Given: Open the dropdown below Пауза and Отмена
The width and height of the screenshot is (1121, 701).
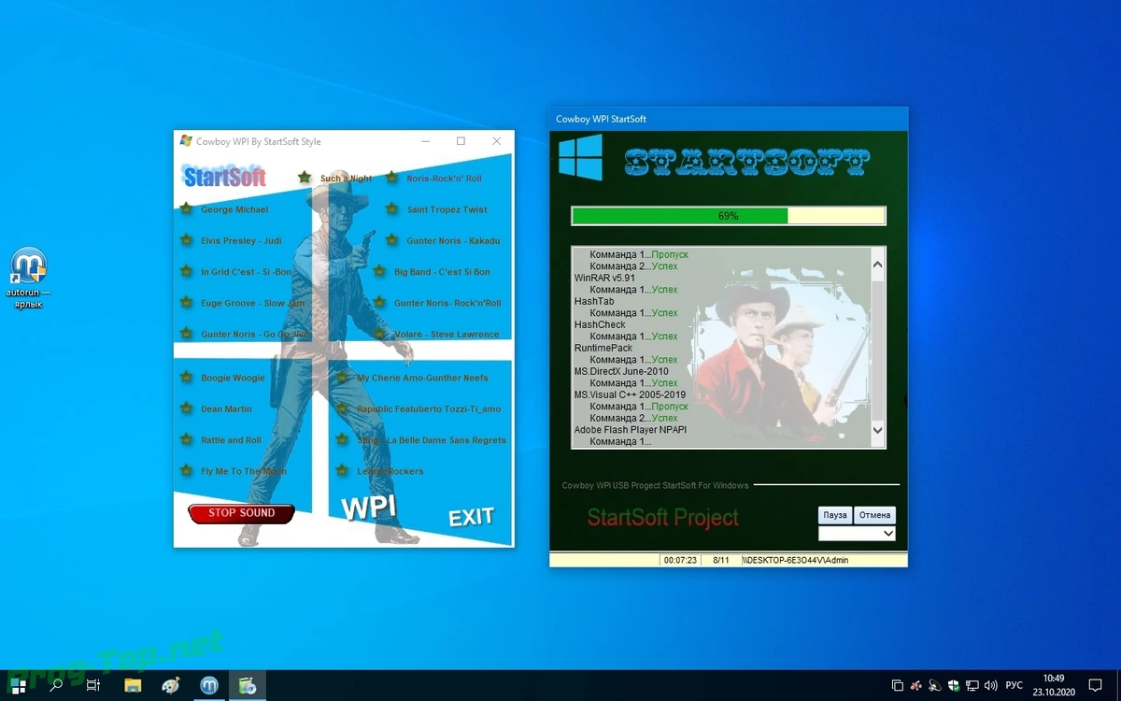Looking at the screenshot, I should tap(857, 534).
